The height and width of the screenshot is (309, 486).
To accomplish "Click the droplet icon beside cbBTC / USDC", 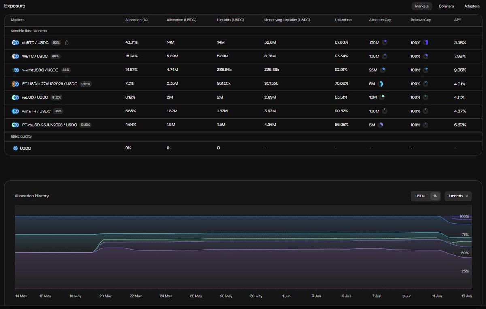I will [66, 42].
